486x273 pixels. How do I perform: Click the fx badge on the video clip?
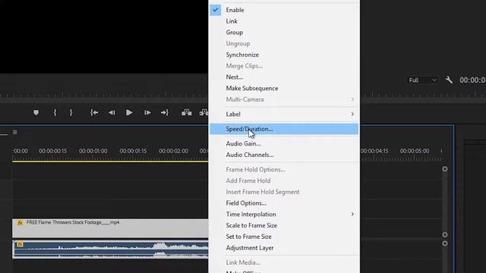click(20, 222)
